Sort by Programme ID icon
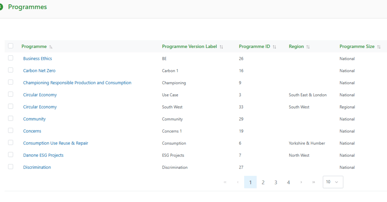This screenshot has height=202, width=387. tap(274, 47)
